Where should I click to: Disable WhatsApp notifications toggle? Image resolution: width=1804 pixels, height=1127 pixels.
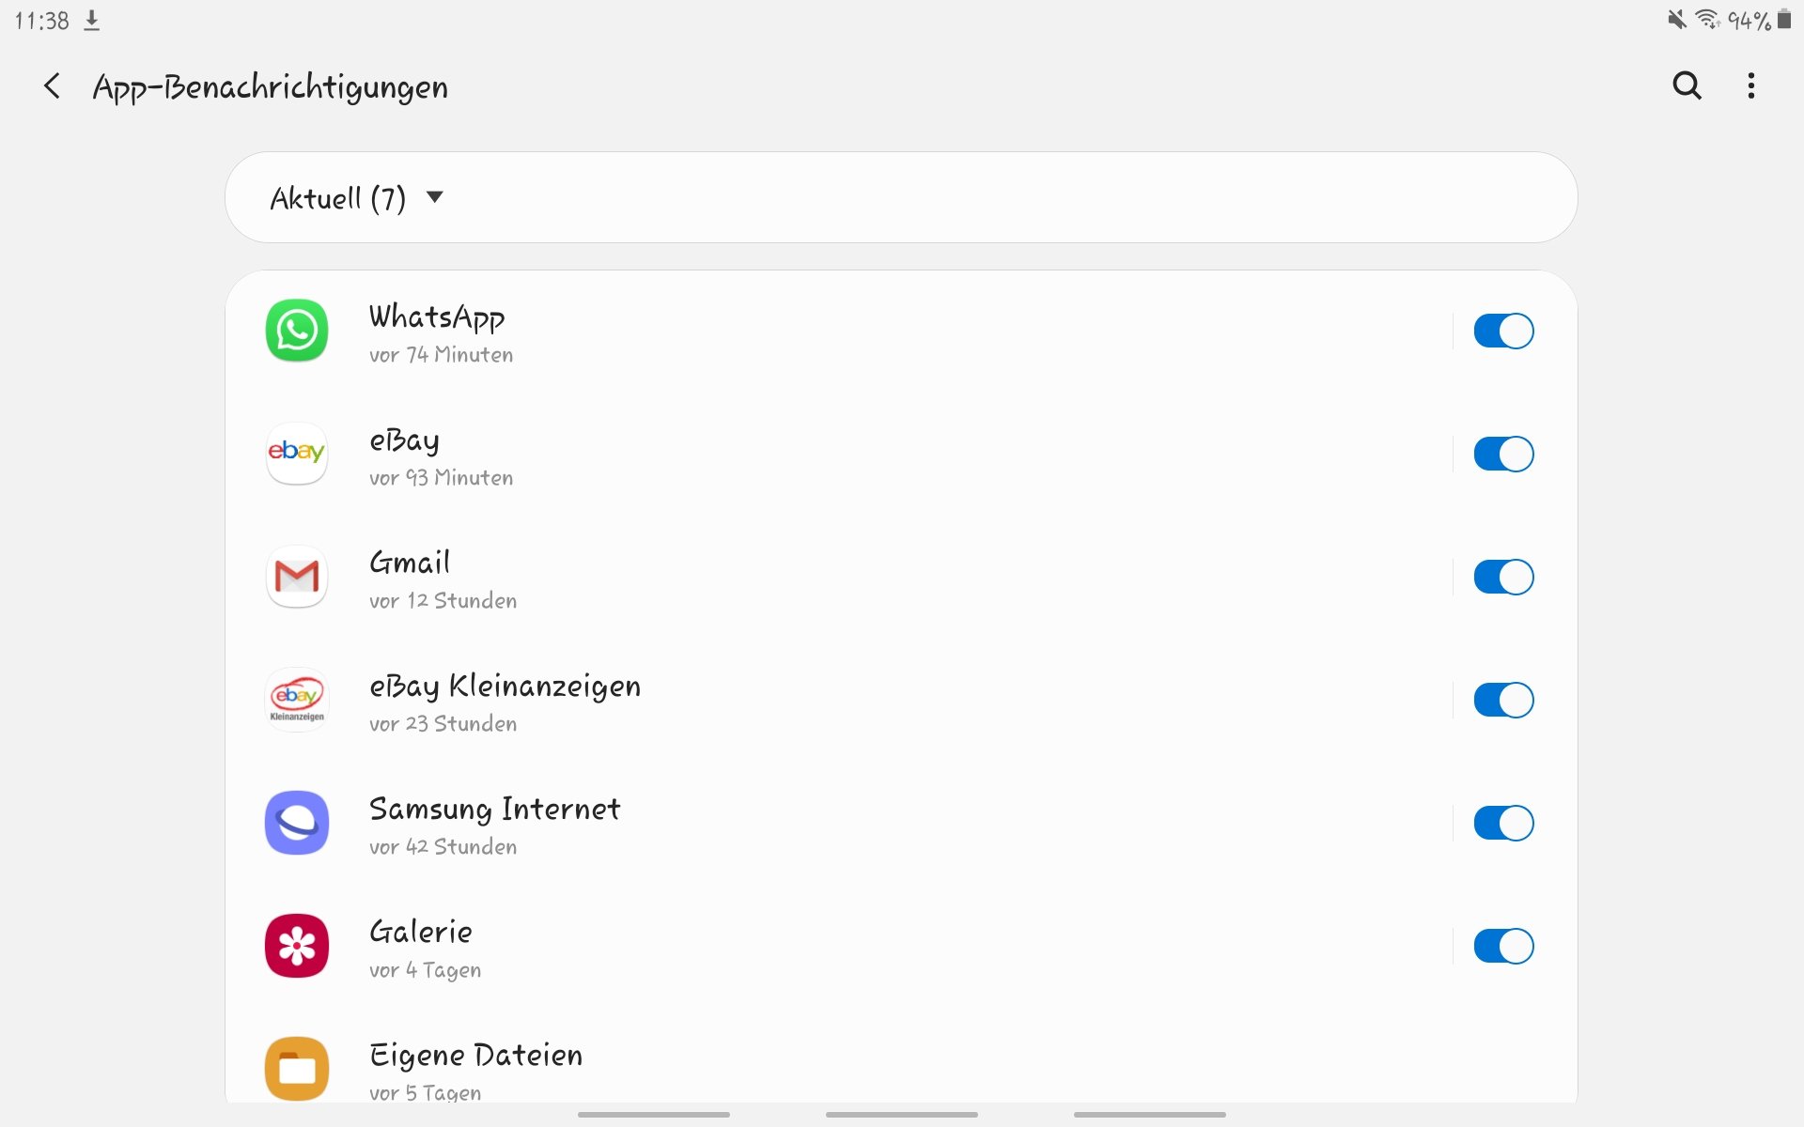[x=1503, y=331]
